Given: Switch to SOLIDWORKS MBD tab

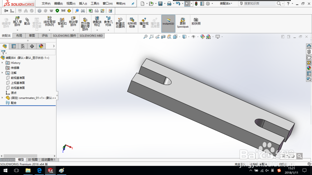Looking at the screenshot, I should 91,35.
